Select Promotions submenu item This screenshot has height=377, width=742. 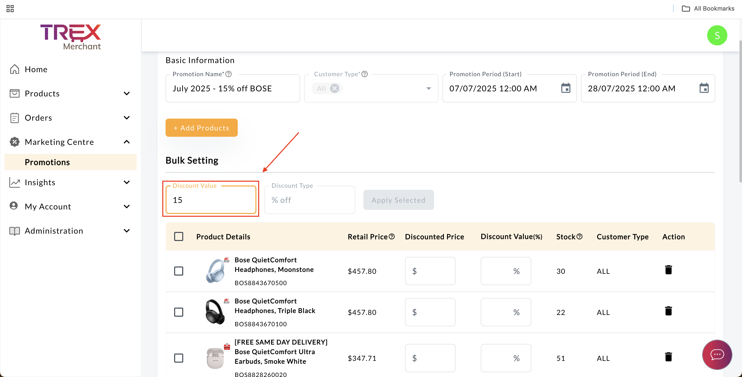tap(71, 162)
